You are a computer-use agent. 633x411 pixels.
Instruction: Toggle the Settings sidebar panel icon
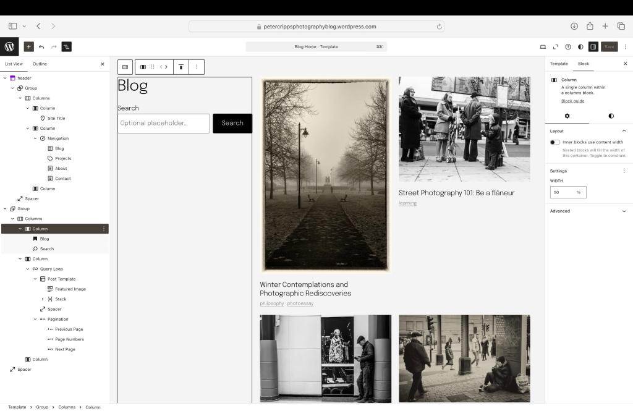[x=593, y=47]
